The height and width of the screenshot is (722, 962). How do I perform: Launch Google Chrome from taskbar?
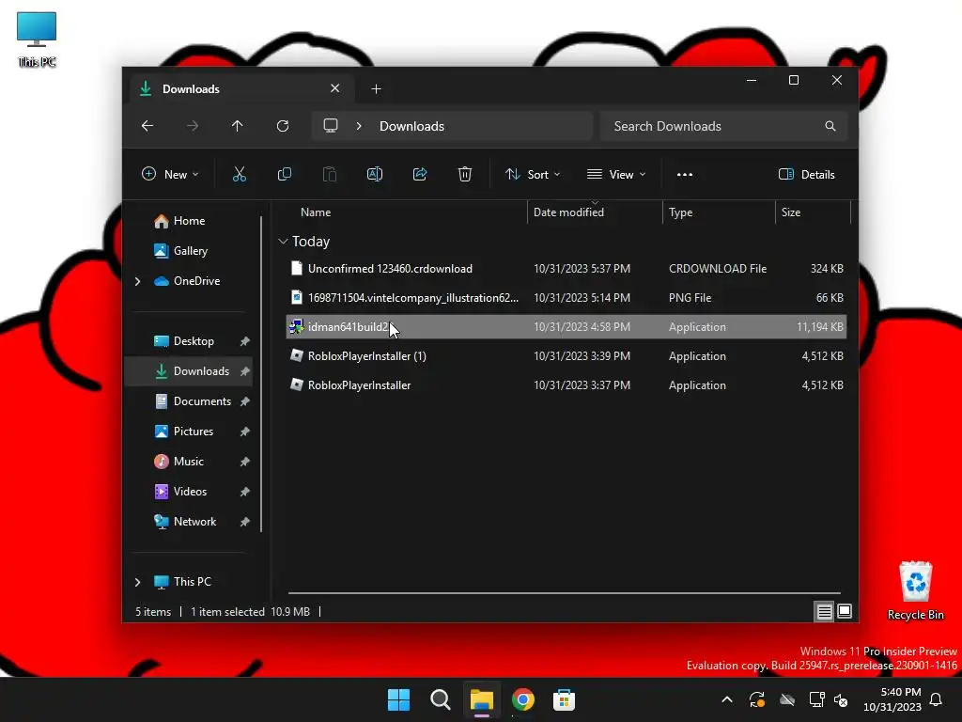point(522,699)
